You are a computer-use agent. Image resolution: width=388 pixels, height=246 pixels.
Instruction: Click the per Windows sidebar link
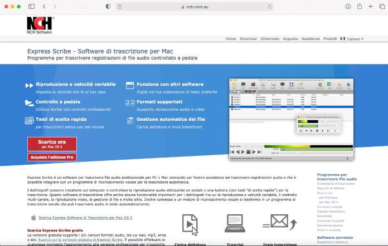328,198
